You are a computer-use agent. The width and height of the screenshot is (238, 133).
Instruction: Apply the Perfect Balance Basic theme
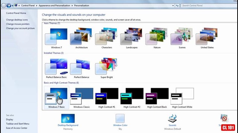coord(56,68)
